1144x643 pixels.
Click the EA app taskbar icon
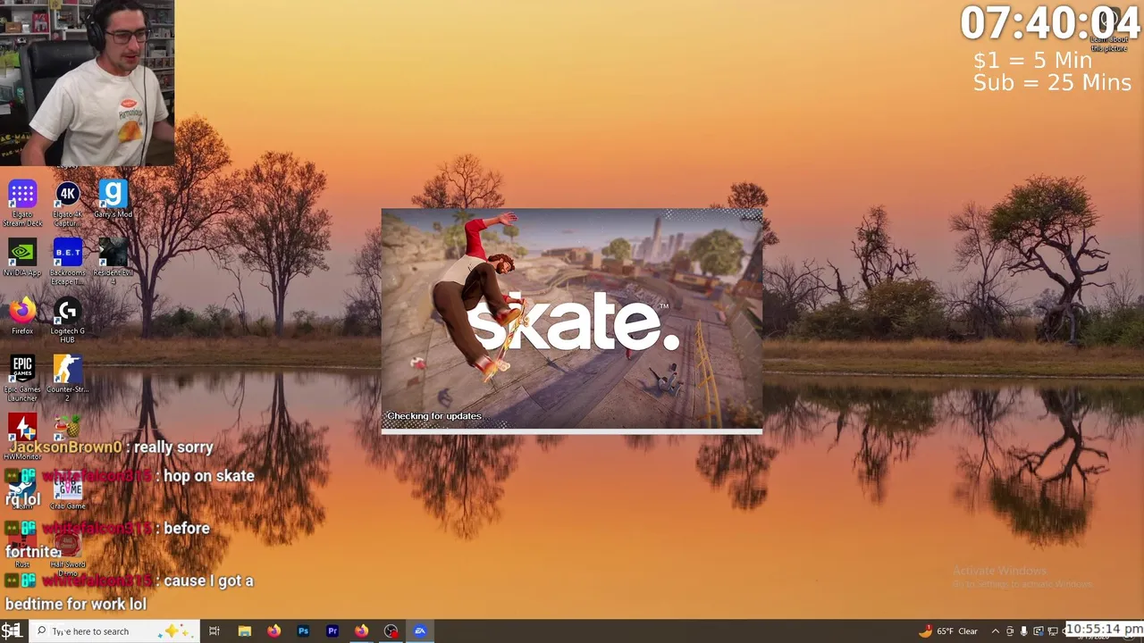pyautogui.click(x=420, y=631)
